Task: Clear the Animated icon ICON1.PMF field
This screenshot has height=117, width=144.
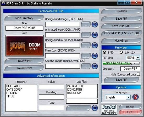Action: (95, 35)
